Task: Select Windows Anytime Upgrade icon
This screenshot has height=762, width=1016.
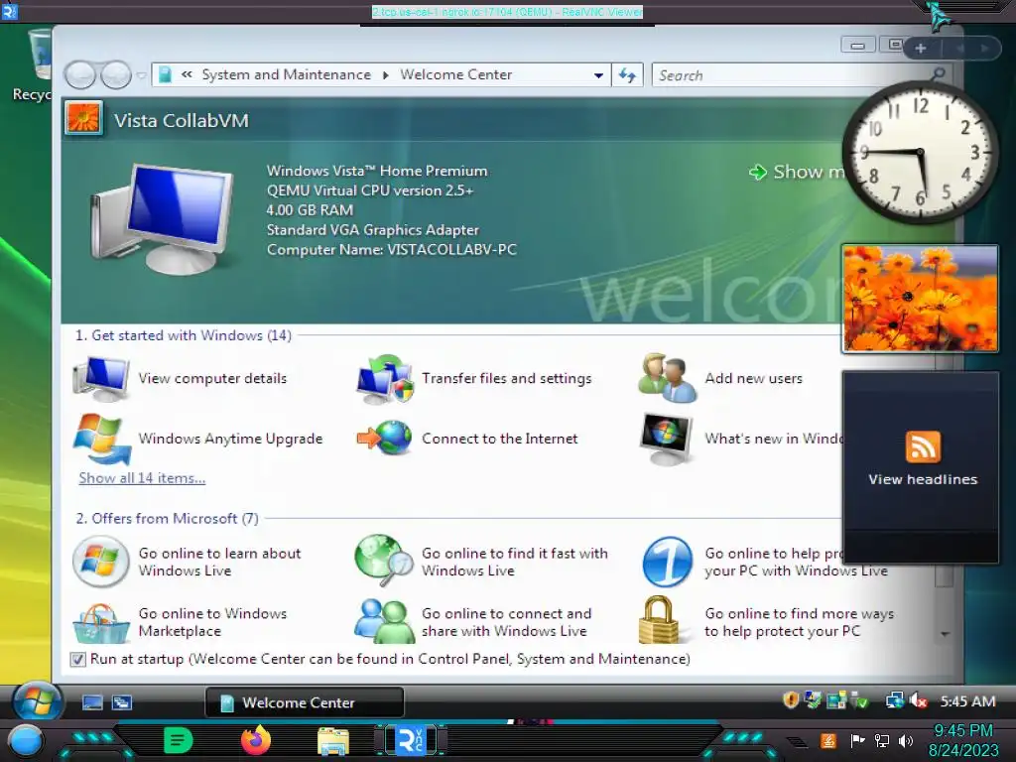Action: coord(101,439)
